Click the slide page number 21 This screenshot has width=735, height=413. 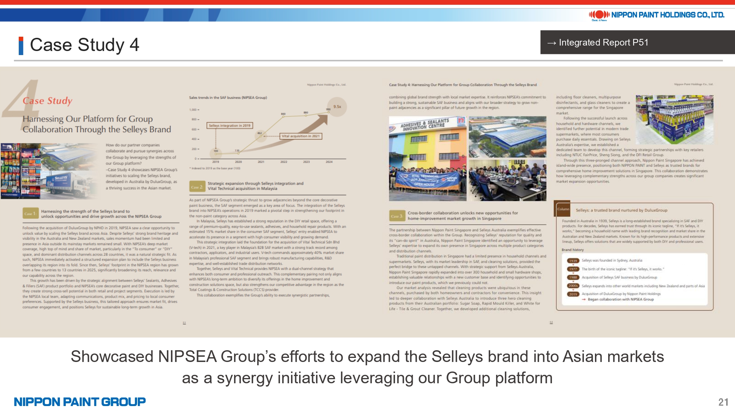coord(723,402)
